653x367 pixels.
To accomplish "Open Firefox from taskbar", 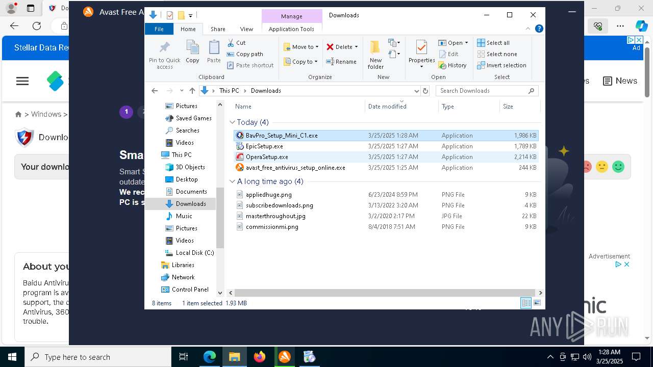I will click(x=260, y=357).
